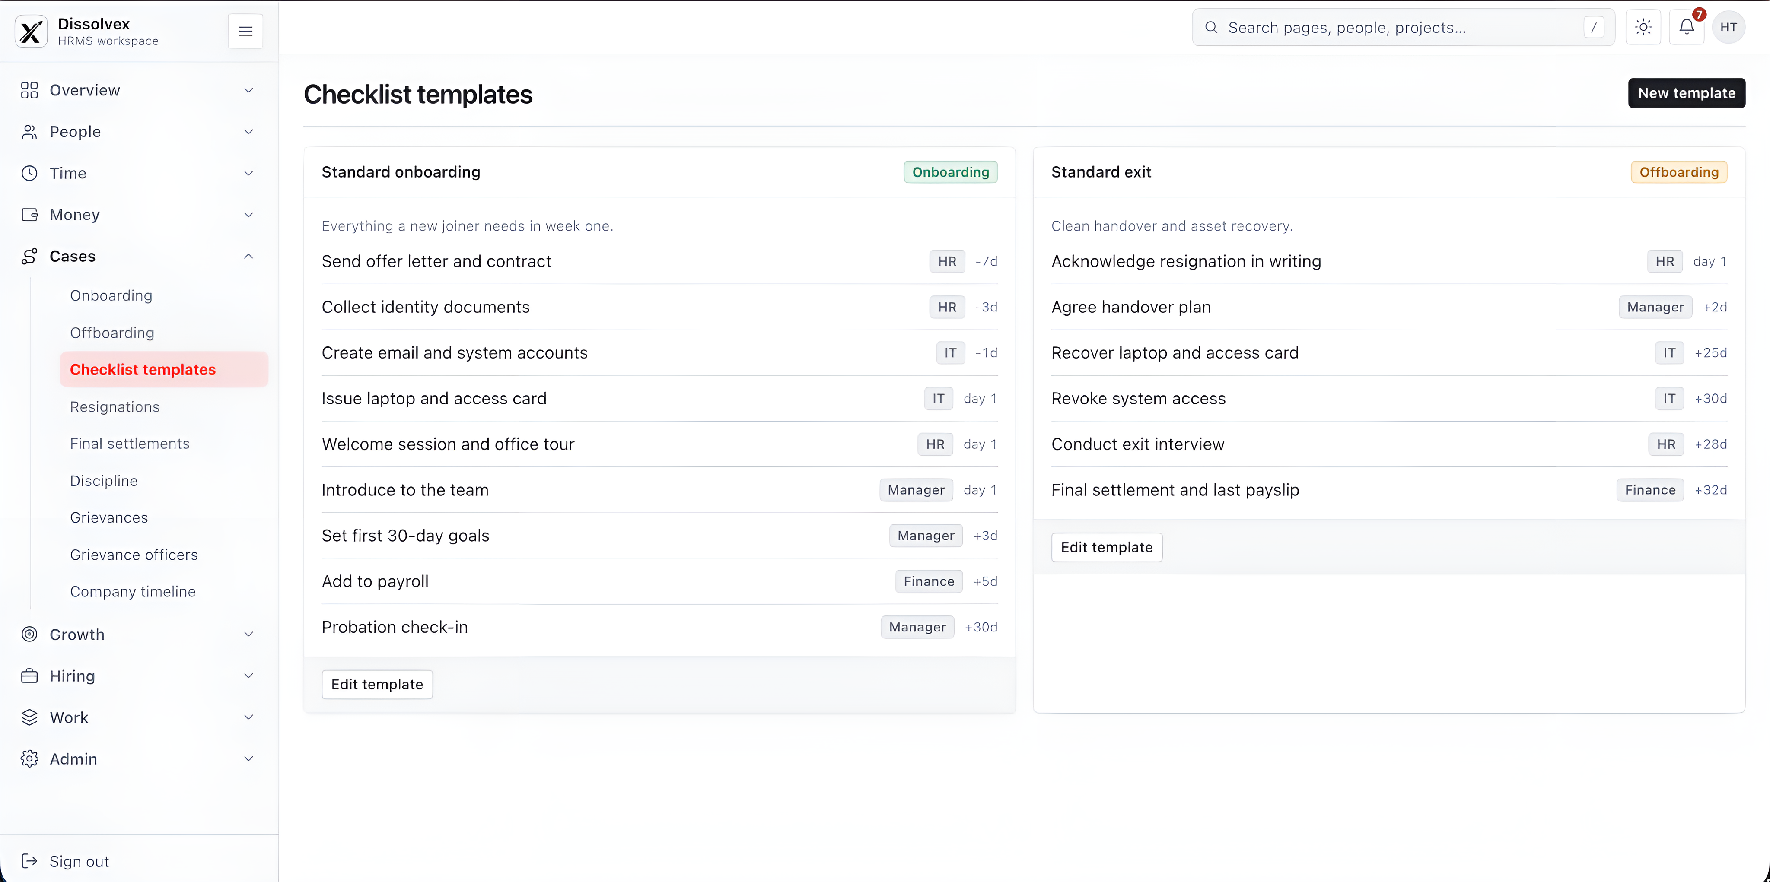Expand Overview section chevron

tap(249, 90)
